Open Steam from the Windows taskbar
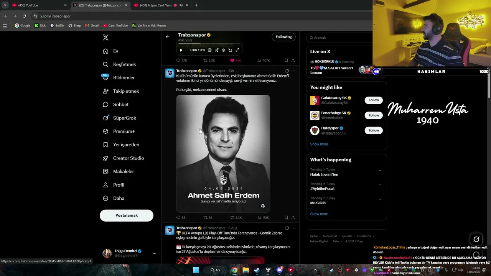Viewport: 491px width, 276px height. pos(257,270)
